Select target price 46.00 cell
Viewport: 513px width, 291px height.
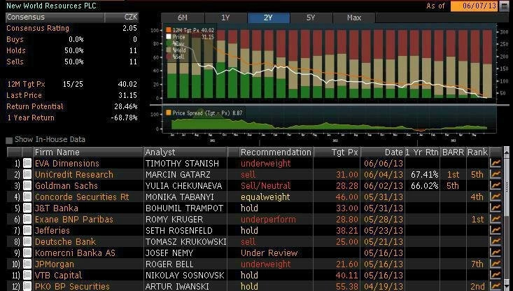point(347,197)
